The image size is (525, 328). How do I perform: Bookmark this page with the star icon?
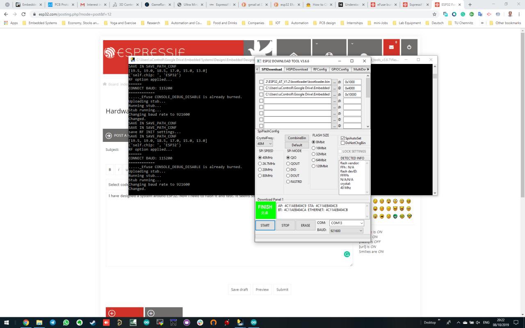tap(434, 14)
